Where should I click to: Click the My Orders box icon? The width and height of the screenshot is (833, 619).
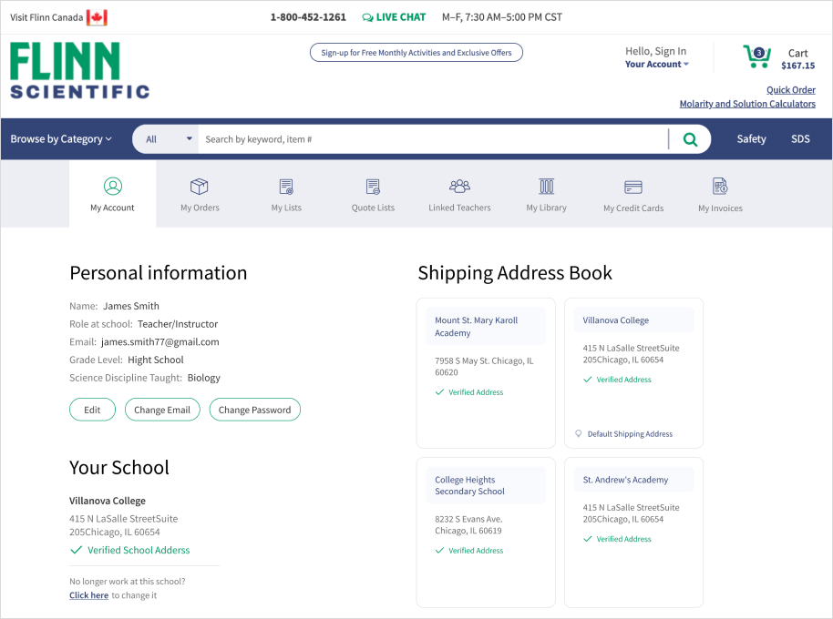pyautogui.click(x=200, y=187)
